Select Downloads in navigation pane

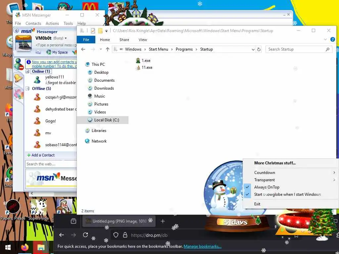click(104, 88)
